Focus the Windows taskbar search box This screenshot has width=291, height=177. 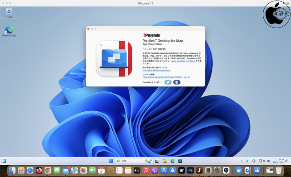[134, 161]
